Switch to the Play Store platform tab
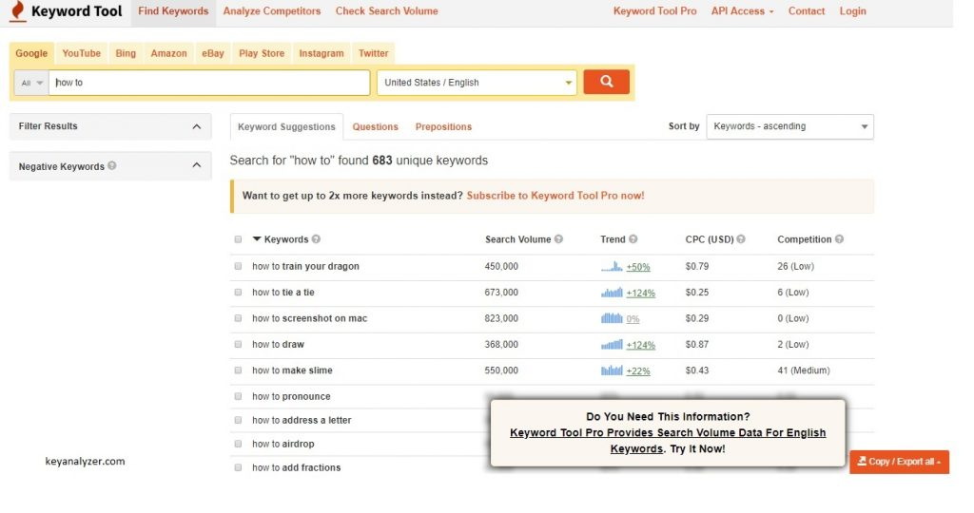 point(262,53)
